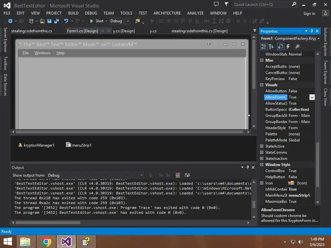The height and width of the screenshot is (248, 331).
Task: Open the Team Explorer side tab
Action: coord(326,72)
